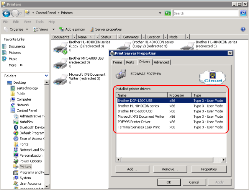Click the Search magnifier button

point(243,13)
